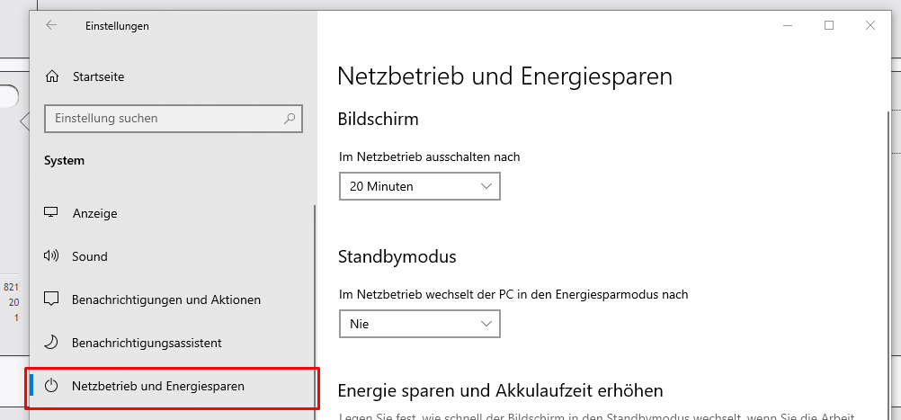901x420 pixels.
Task: Click the Startseite home icon
Action: (52, 76)
